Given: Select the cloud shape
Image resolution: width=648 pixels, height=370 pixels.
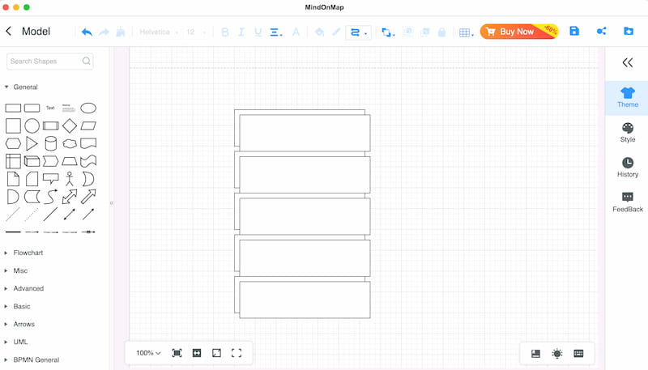Looking at the screenshot, I should (x=70, y=143).
